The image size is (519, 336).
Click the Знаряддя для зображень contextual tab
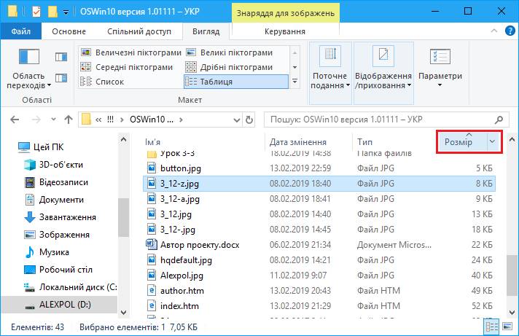pos(285,13)
